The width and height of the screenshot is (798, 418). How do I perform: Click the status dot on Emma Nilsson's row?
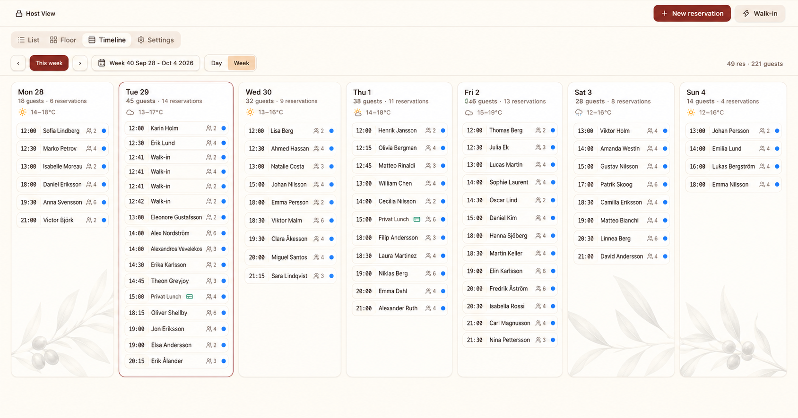[777, 184]
